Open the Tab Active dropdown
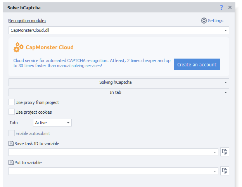Viewport: 242px width, 187px height. (68, 123)
